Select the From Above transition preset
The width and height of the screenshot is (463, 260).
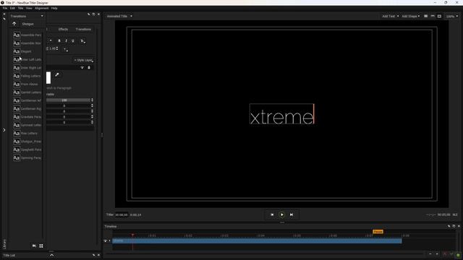[x=26, y=84]
